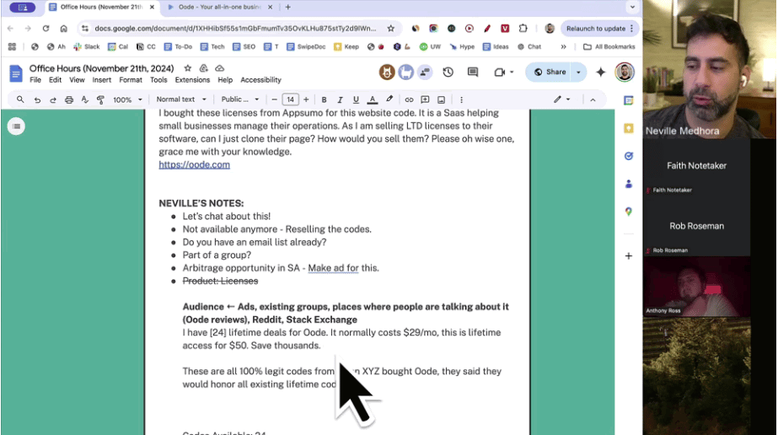Open the Format menu
The width and height of the screenshot is (778, 435).
(131, 80)
